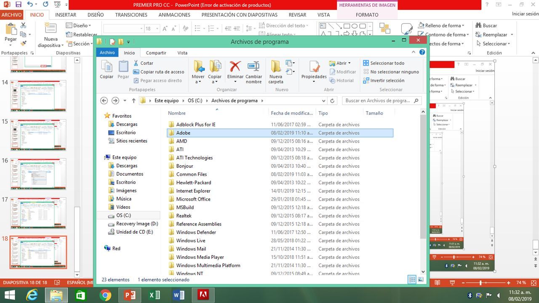The image size is (539, 303).
Task: Open PowerPoint TRANSICIONES tab
Action: (131, 15)
